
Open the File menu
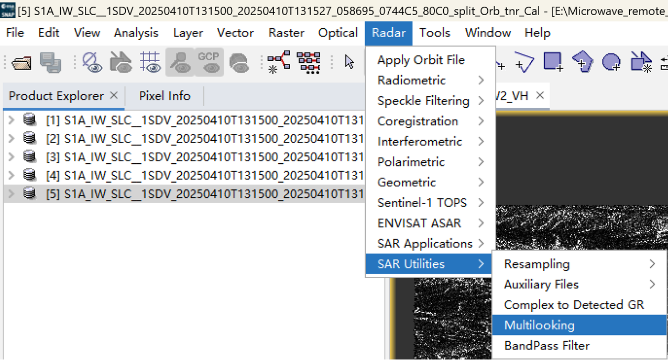click(x=15, y=33)
